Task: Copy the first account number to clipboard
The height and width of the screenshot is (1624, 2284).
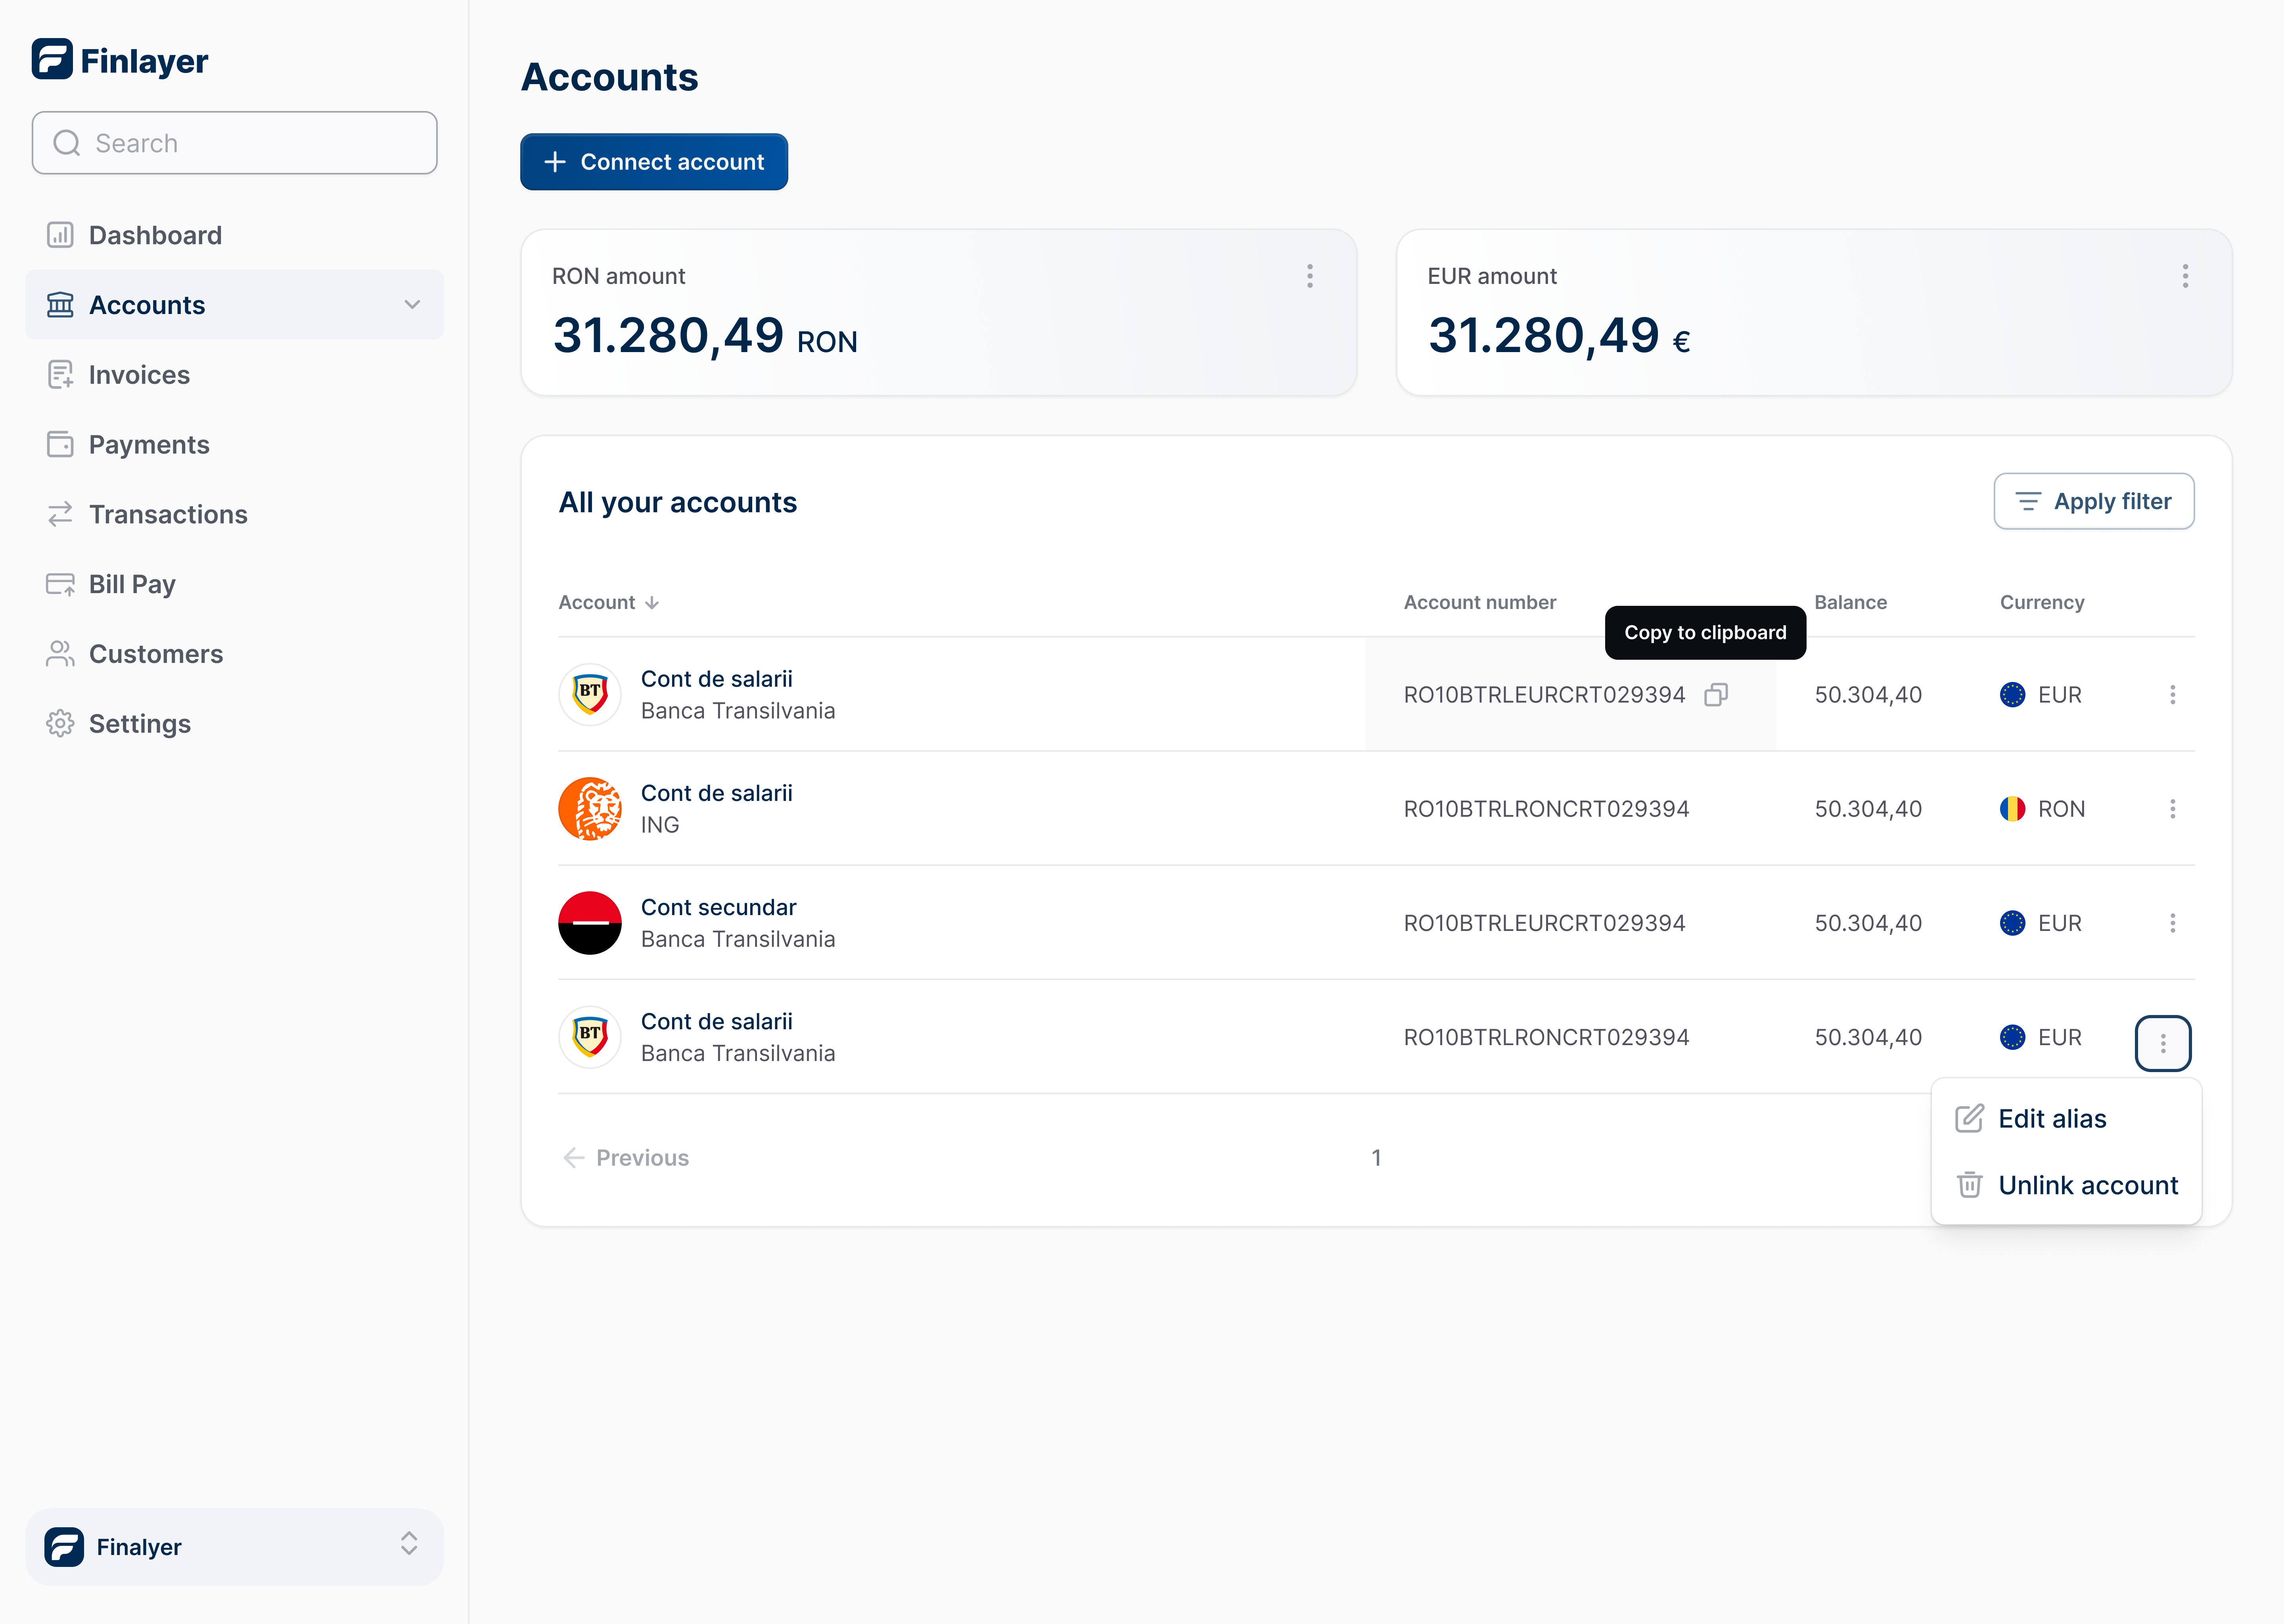Action: (1717, 694)
